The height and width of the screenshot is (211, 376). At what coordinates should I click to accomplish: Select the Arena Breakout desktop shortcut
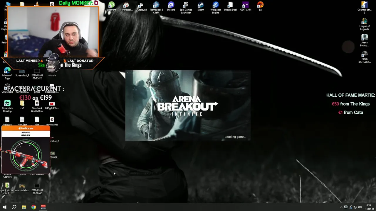coord(365,40)
